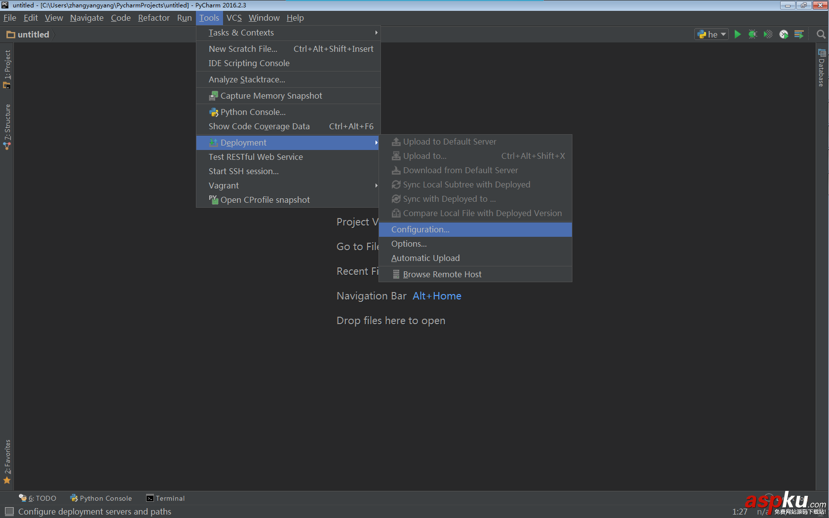829x518 pixels.
Task: Choose Analyze Stacktrace...
Action: click(288, 79)
